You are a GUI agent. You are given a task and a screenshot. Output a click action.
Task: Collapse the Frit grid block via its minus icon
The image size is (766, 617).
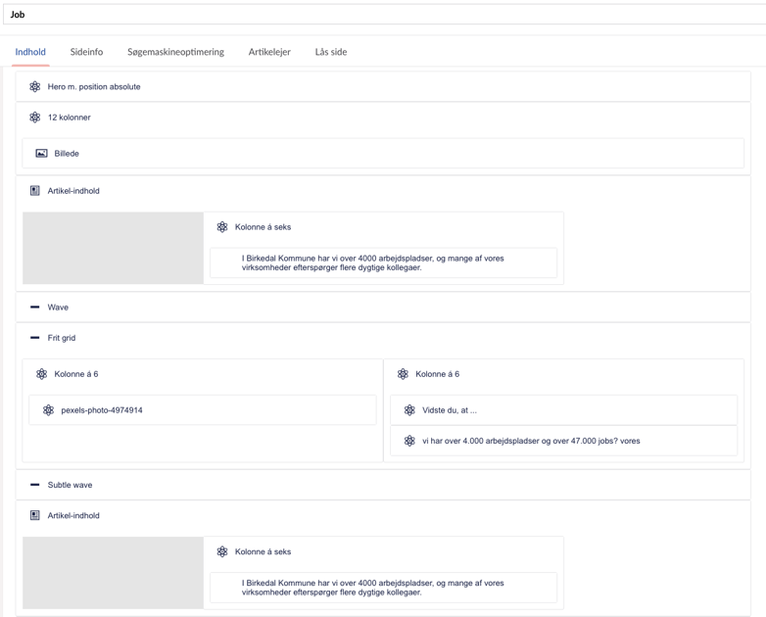pos(35,338)
